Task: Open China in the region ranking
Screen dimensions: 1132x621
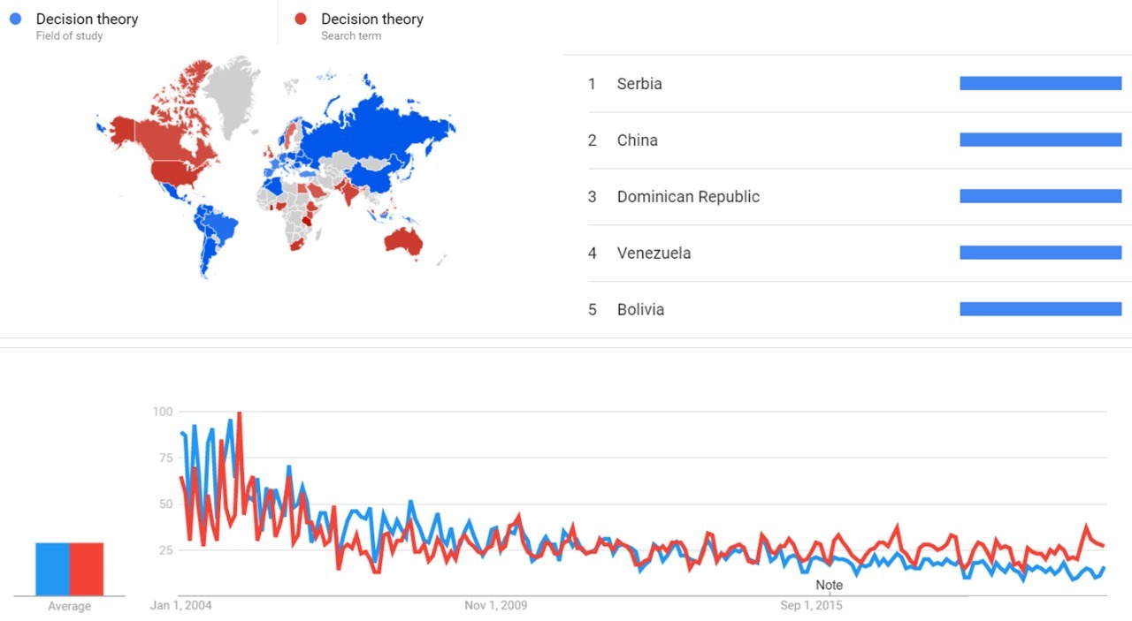Action: [637, 140]
